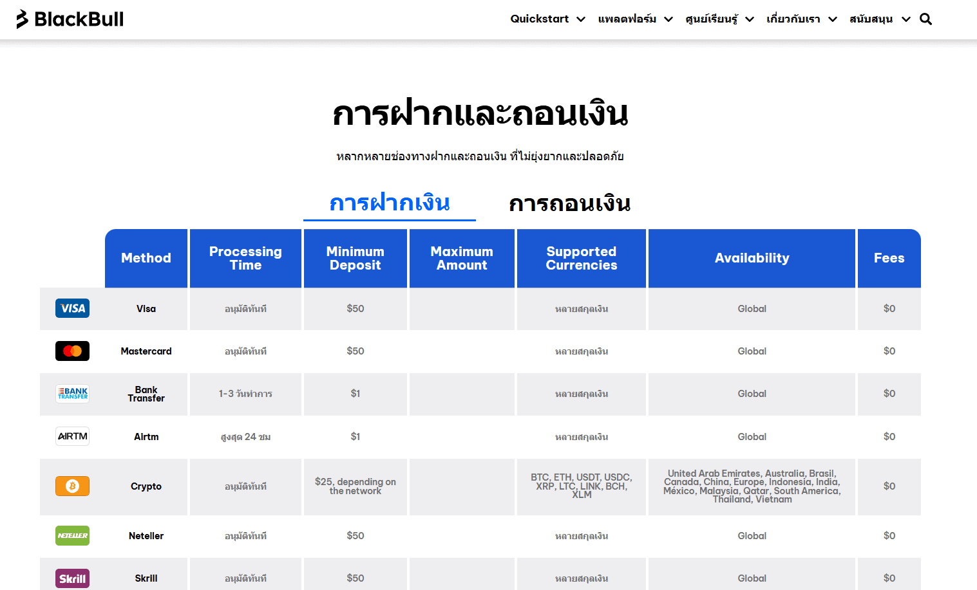The width and height of the screenshot is (977, 590).
Task: Select the Airtm method name
Action: 146,437
